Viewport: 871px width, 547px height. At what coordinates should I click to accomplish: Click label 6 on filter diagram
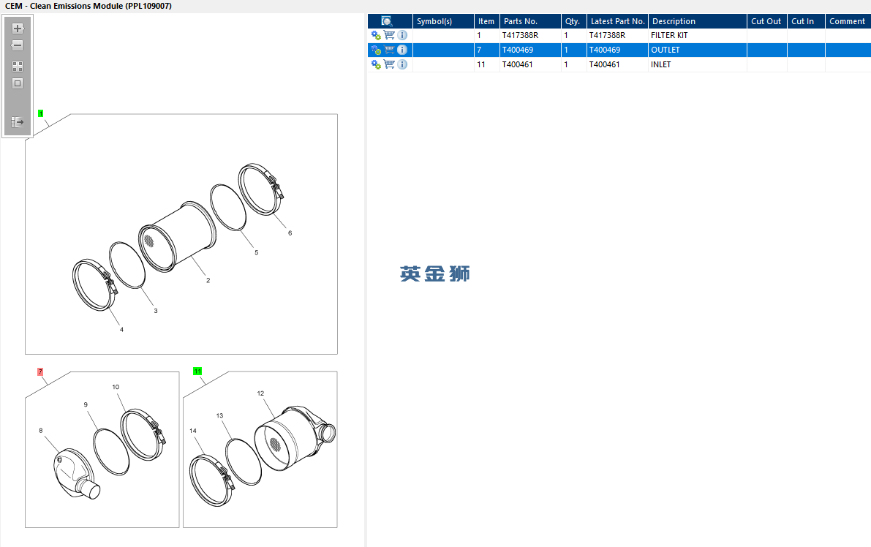click(x=290, y=233)
